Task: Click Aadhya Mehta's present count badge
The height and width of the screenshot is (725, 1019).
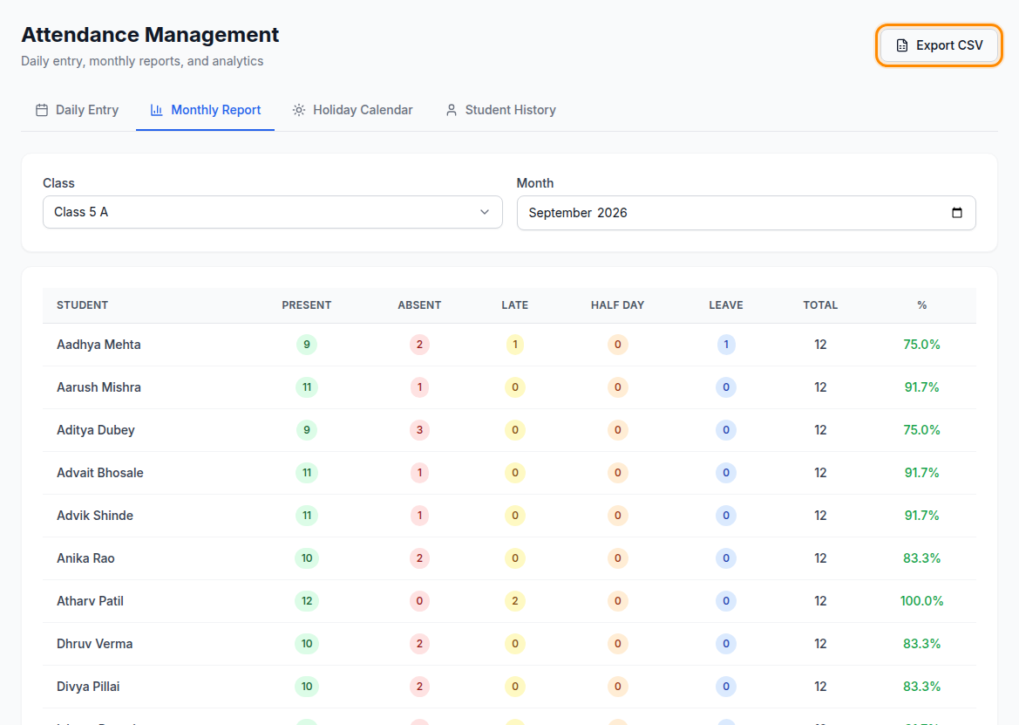Action: 307,345
